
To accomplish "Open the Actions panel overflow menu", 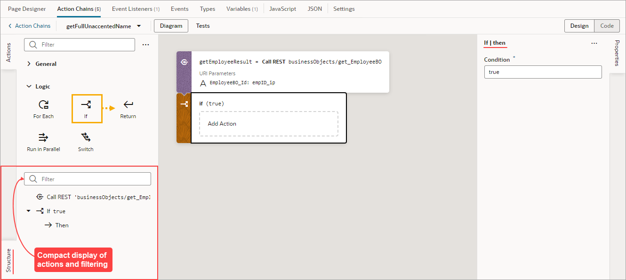I will click(x=145, y=44).
